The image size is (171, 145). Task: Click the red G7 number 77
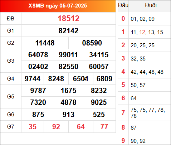(x=104, y=127)
